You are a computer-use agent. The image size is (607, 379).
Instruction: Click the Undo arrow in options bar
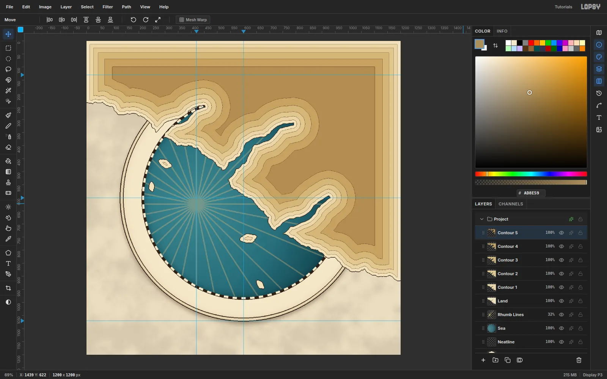(134, 20)
